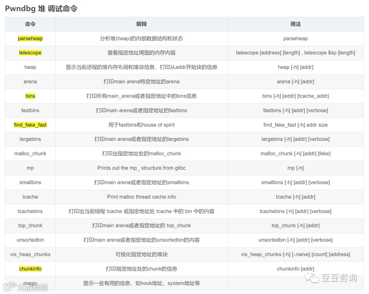Click usage 'top_chunk [-h] [addr]'
The image size is (369, 294).
tap(295, 225)
